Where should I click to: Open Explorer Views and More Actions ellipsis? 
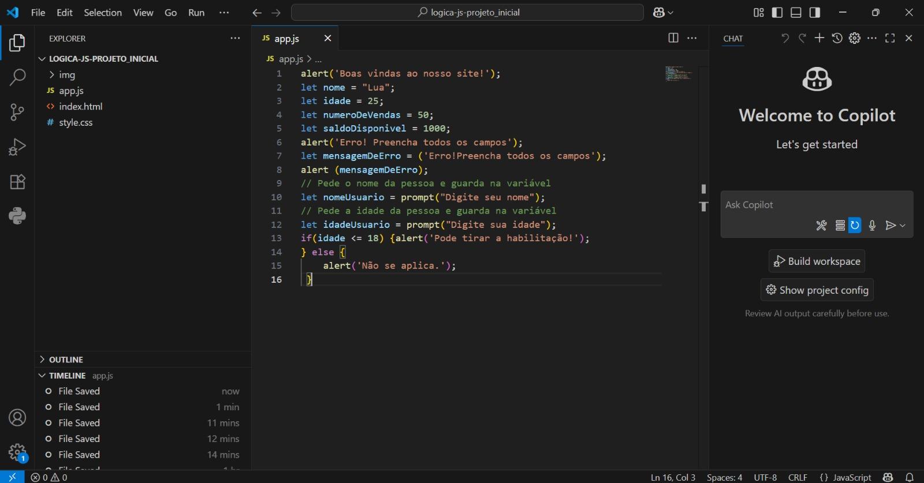point(235,38)
